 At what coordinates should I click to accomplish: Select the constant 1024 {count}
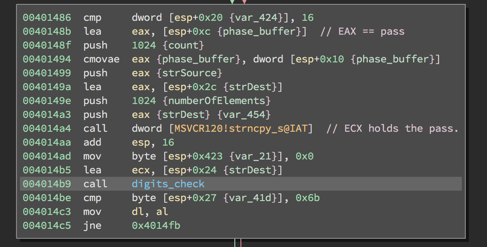168,45
